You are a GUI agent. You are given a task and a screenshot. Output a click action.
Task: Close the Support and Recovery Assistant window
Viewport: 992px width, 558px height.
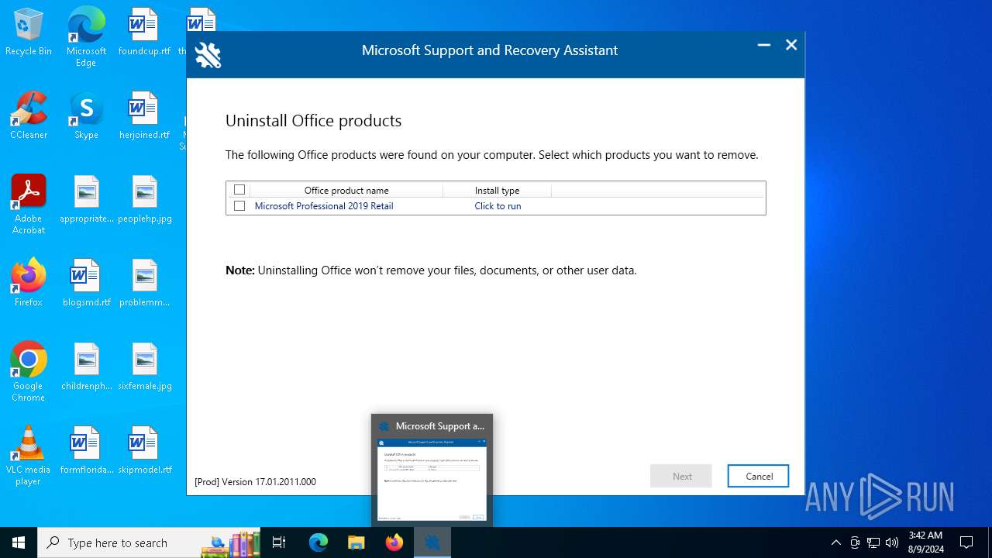coord(791,45)
